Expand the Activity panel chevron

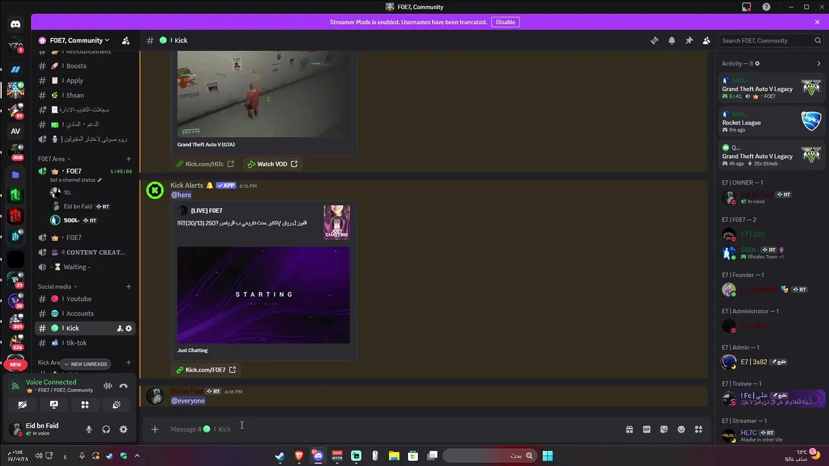[x=819, y=63]
